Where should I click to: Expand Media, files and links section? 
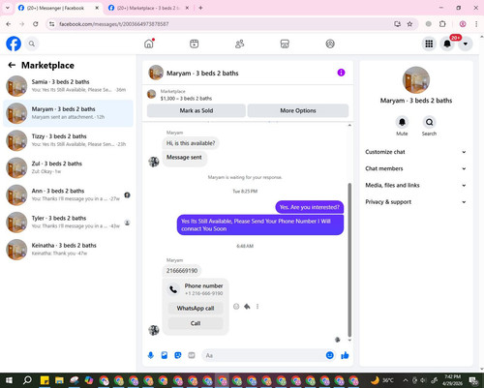click(415, 185)
